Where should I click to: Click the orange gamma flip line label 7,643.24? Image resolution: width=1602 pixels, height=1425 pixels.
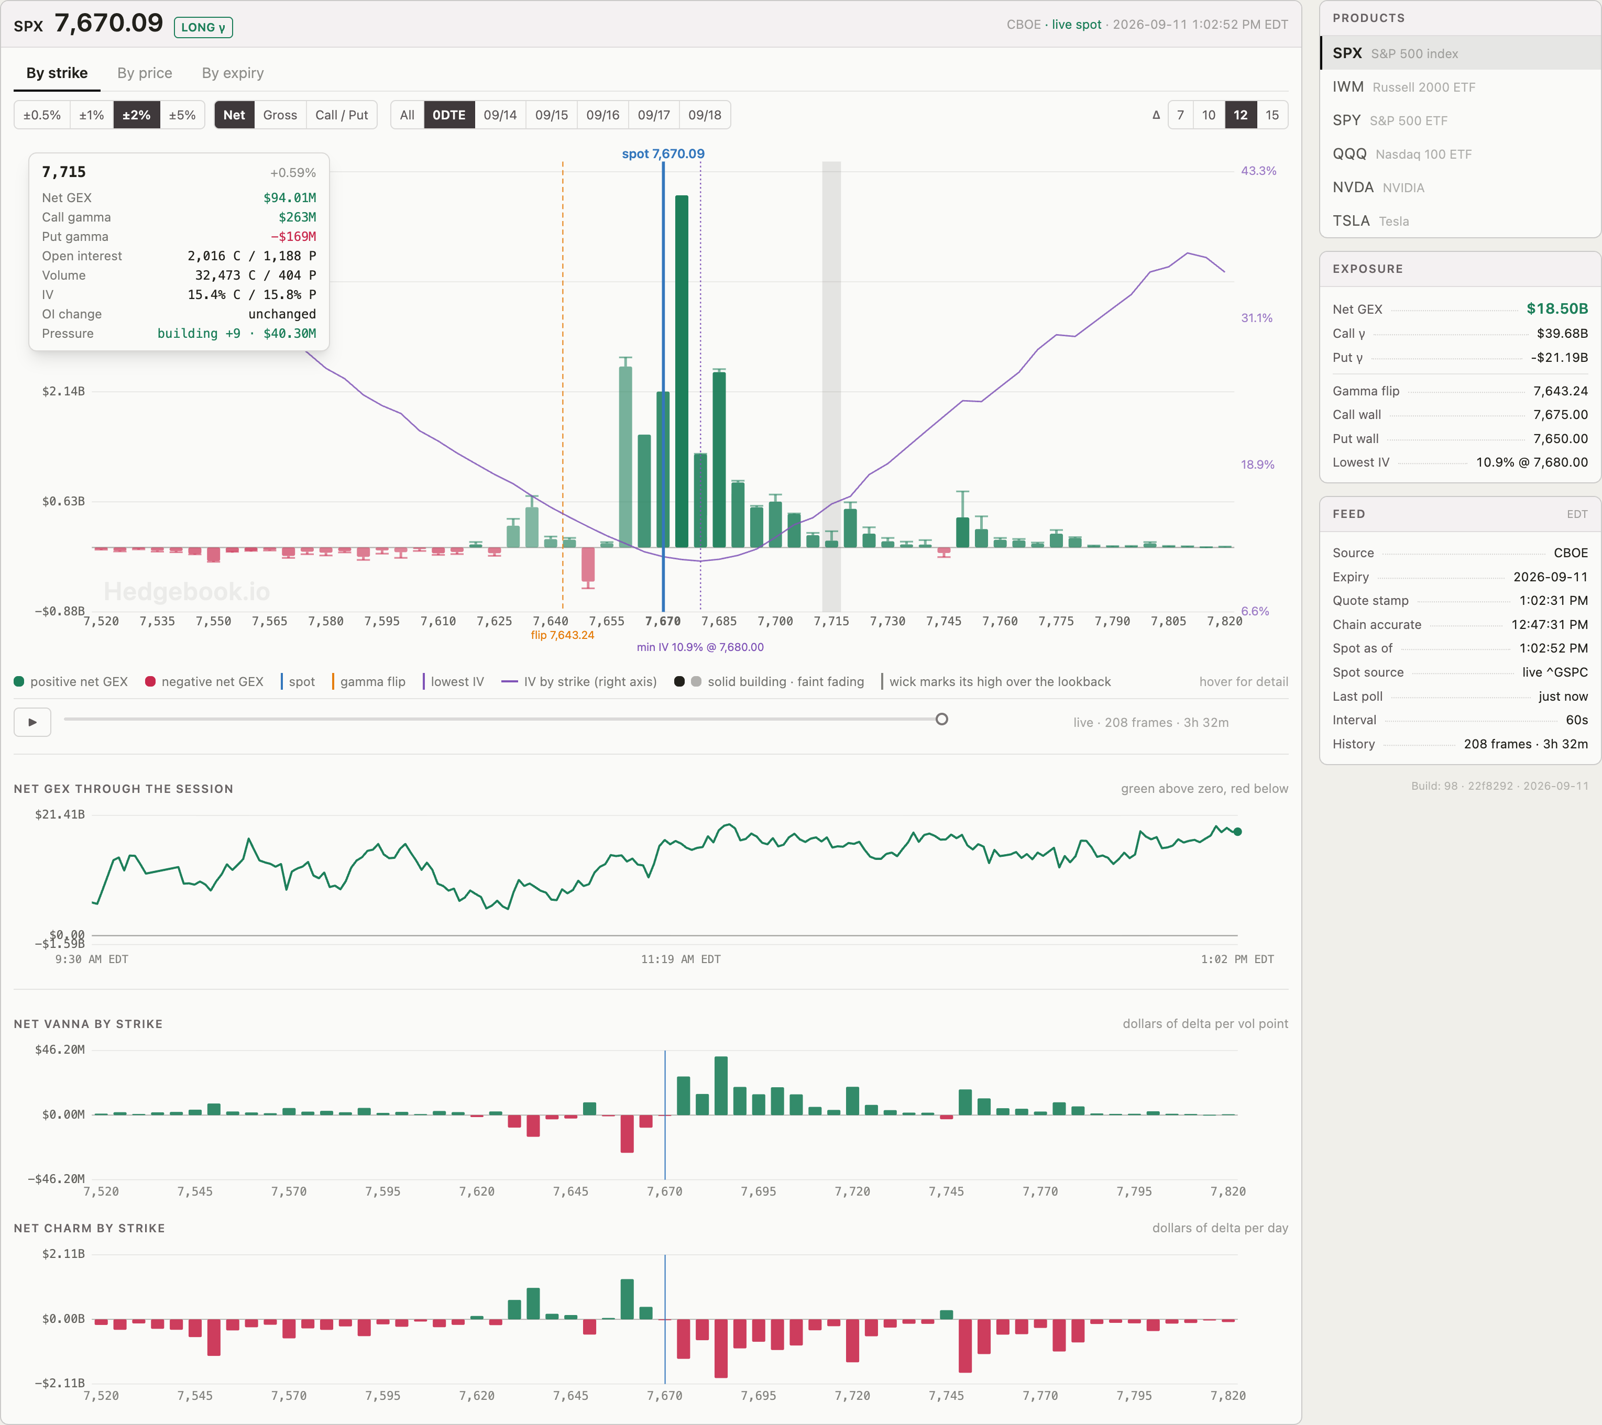point(562,635)
